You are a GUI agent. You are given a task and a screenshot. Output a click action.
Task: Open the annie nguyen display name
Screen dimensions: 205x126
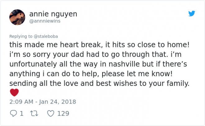tap(53, 14)
